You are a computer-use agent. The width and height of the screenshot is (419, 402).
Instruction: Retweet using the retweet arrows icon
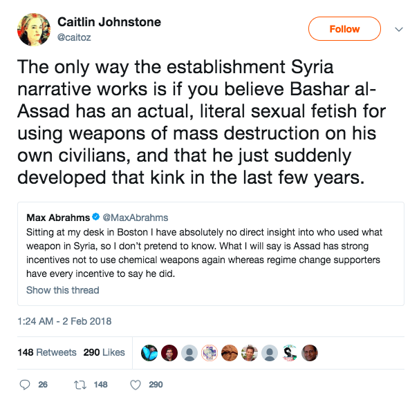(80, 385)
